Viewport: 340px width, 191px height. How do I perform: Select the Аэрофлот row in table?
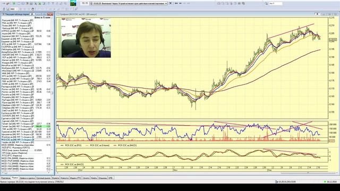click(x=26, y=36)
